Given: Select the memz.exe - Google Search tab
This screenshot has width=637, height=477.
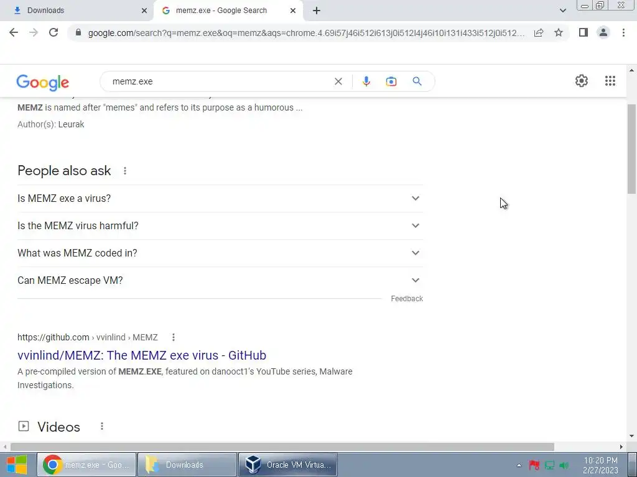Looking at the screenshot, I should click(228, 11).
